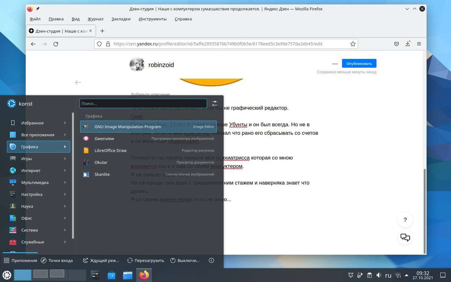
Task: Open the Служебные category
Action: pos(39,242)
